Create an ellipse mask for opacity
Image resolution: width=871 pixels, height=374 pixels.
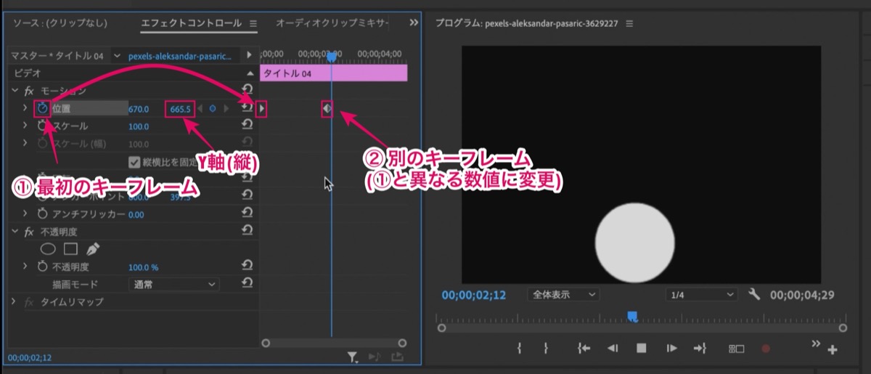tap(47, 249)
